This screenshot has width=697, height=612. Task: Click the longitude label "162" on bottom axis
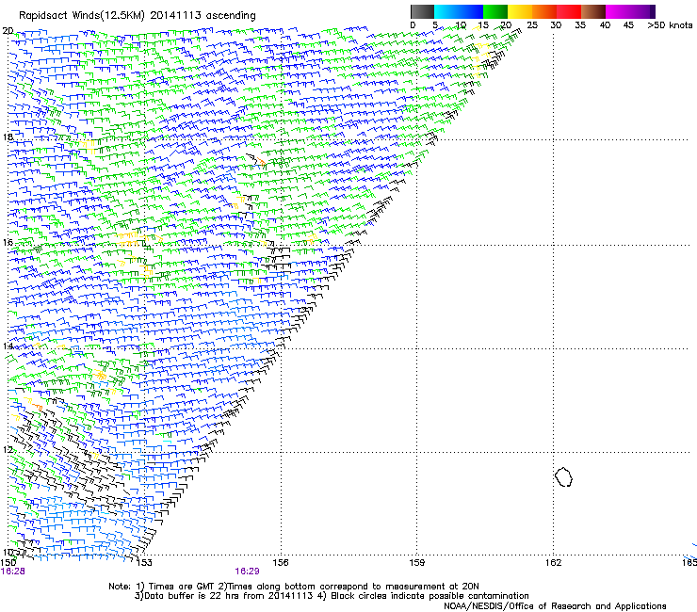click(x=554, y=563)
